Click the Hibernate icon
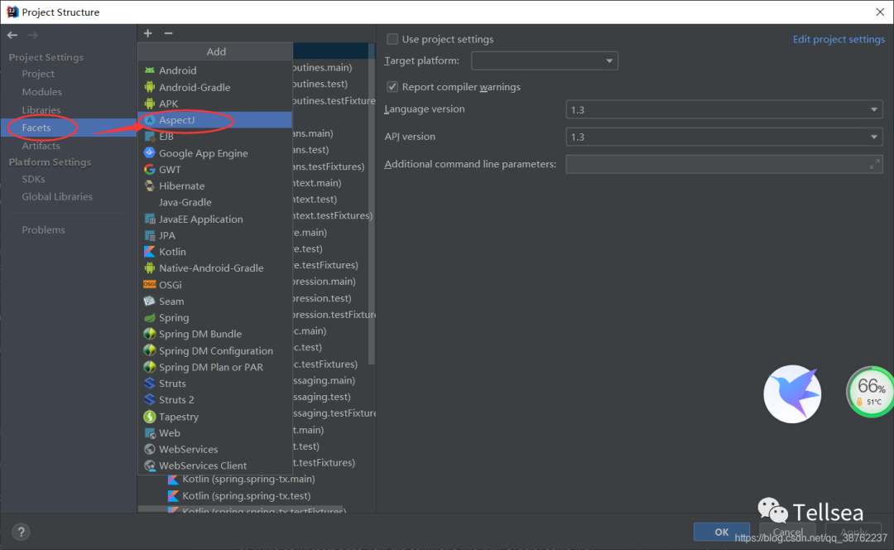 pos(149,186)
